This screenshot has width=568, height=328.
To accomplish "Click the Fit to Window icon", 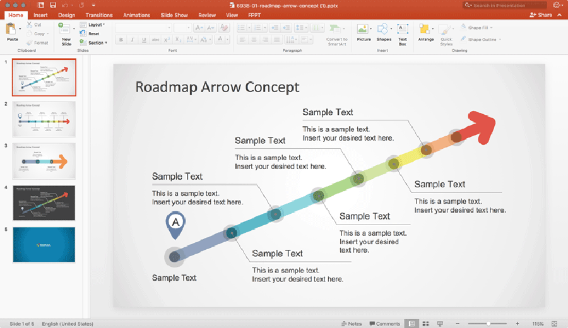I will click(x=554, y=324).
